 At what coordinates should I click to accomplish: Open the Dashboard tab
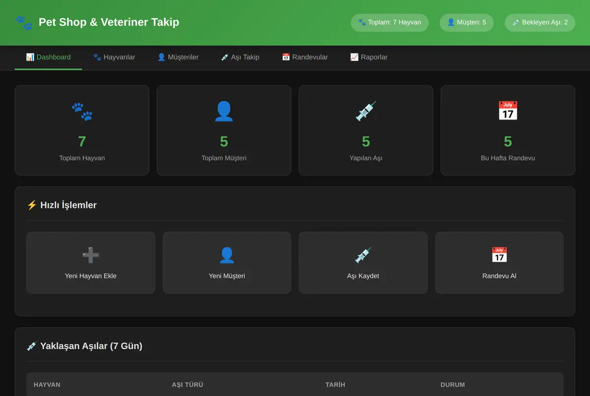48,57
